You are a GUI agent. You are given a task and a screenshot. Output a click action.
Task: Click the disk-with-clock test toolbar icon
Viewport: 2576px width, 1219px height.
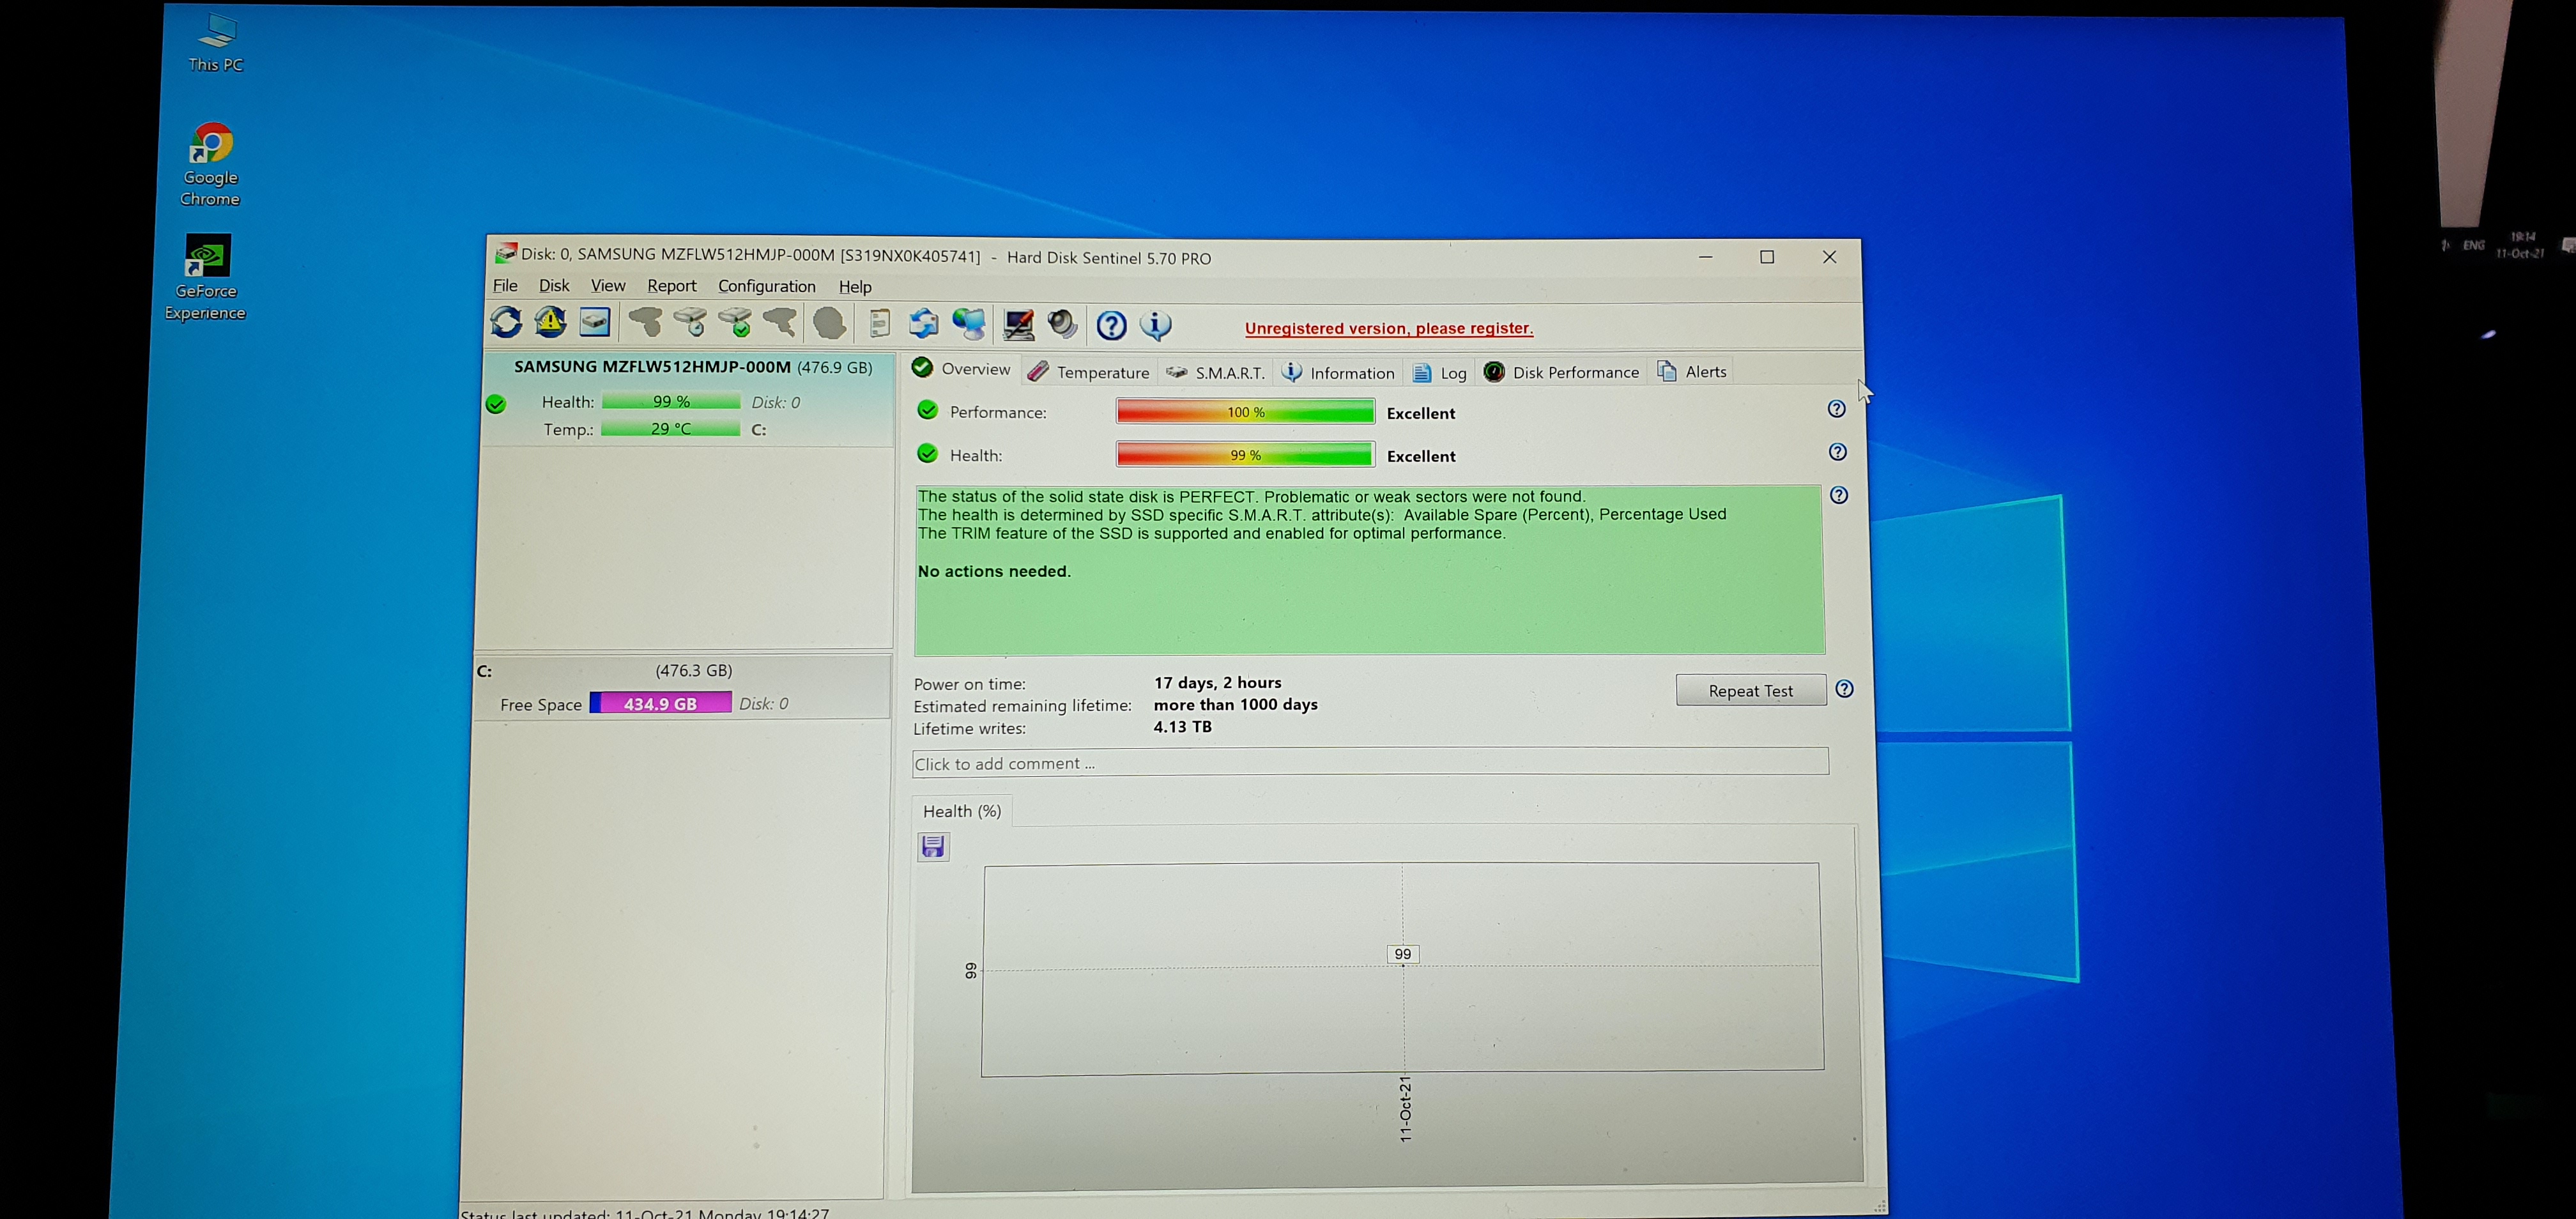[x=690, y=322]
